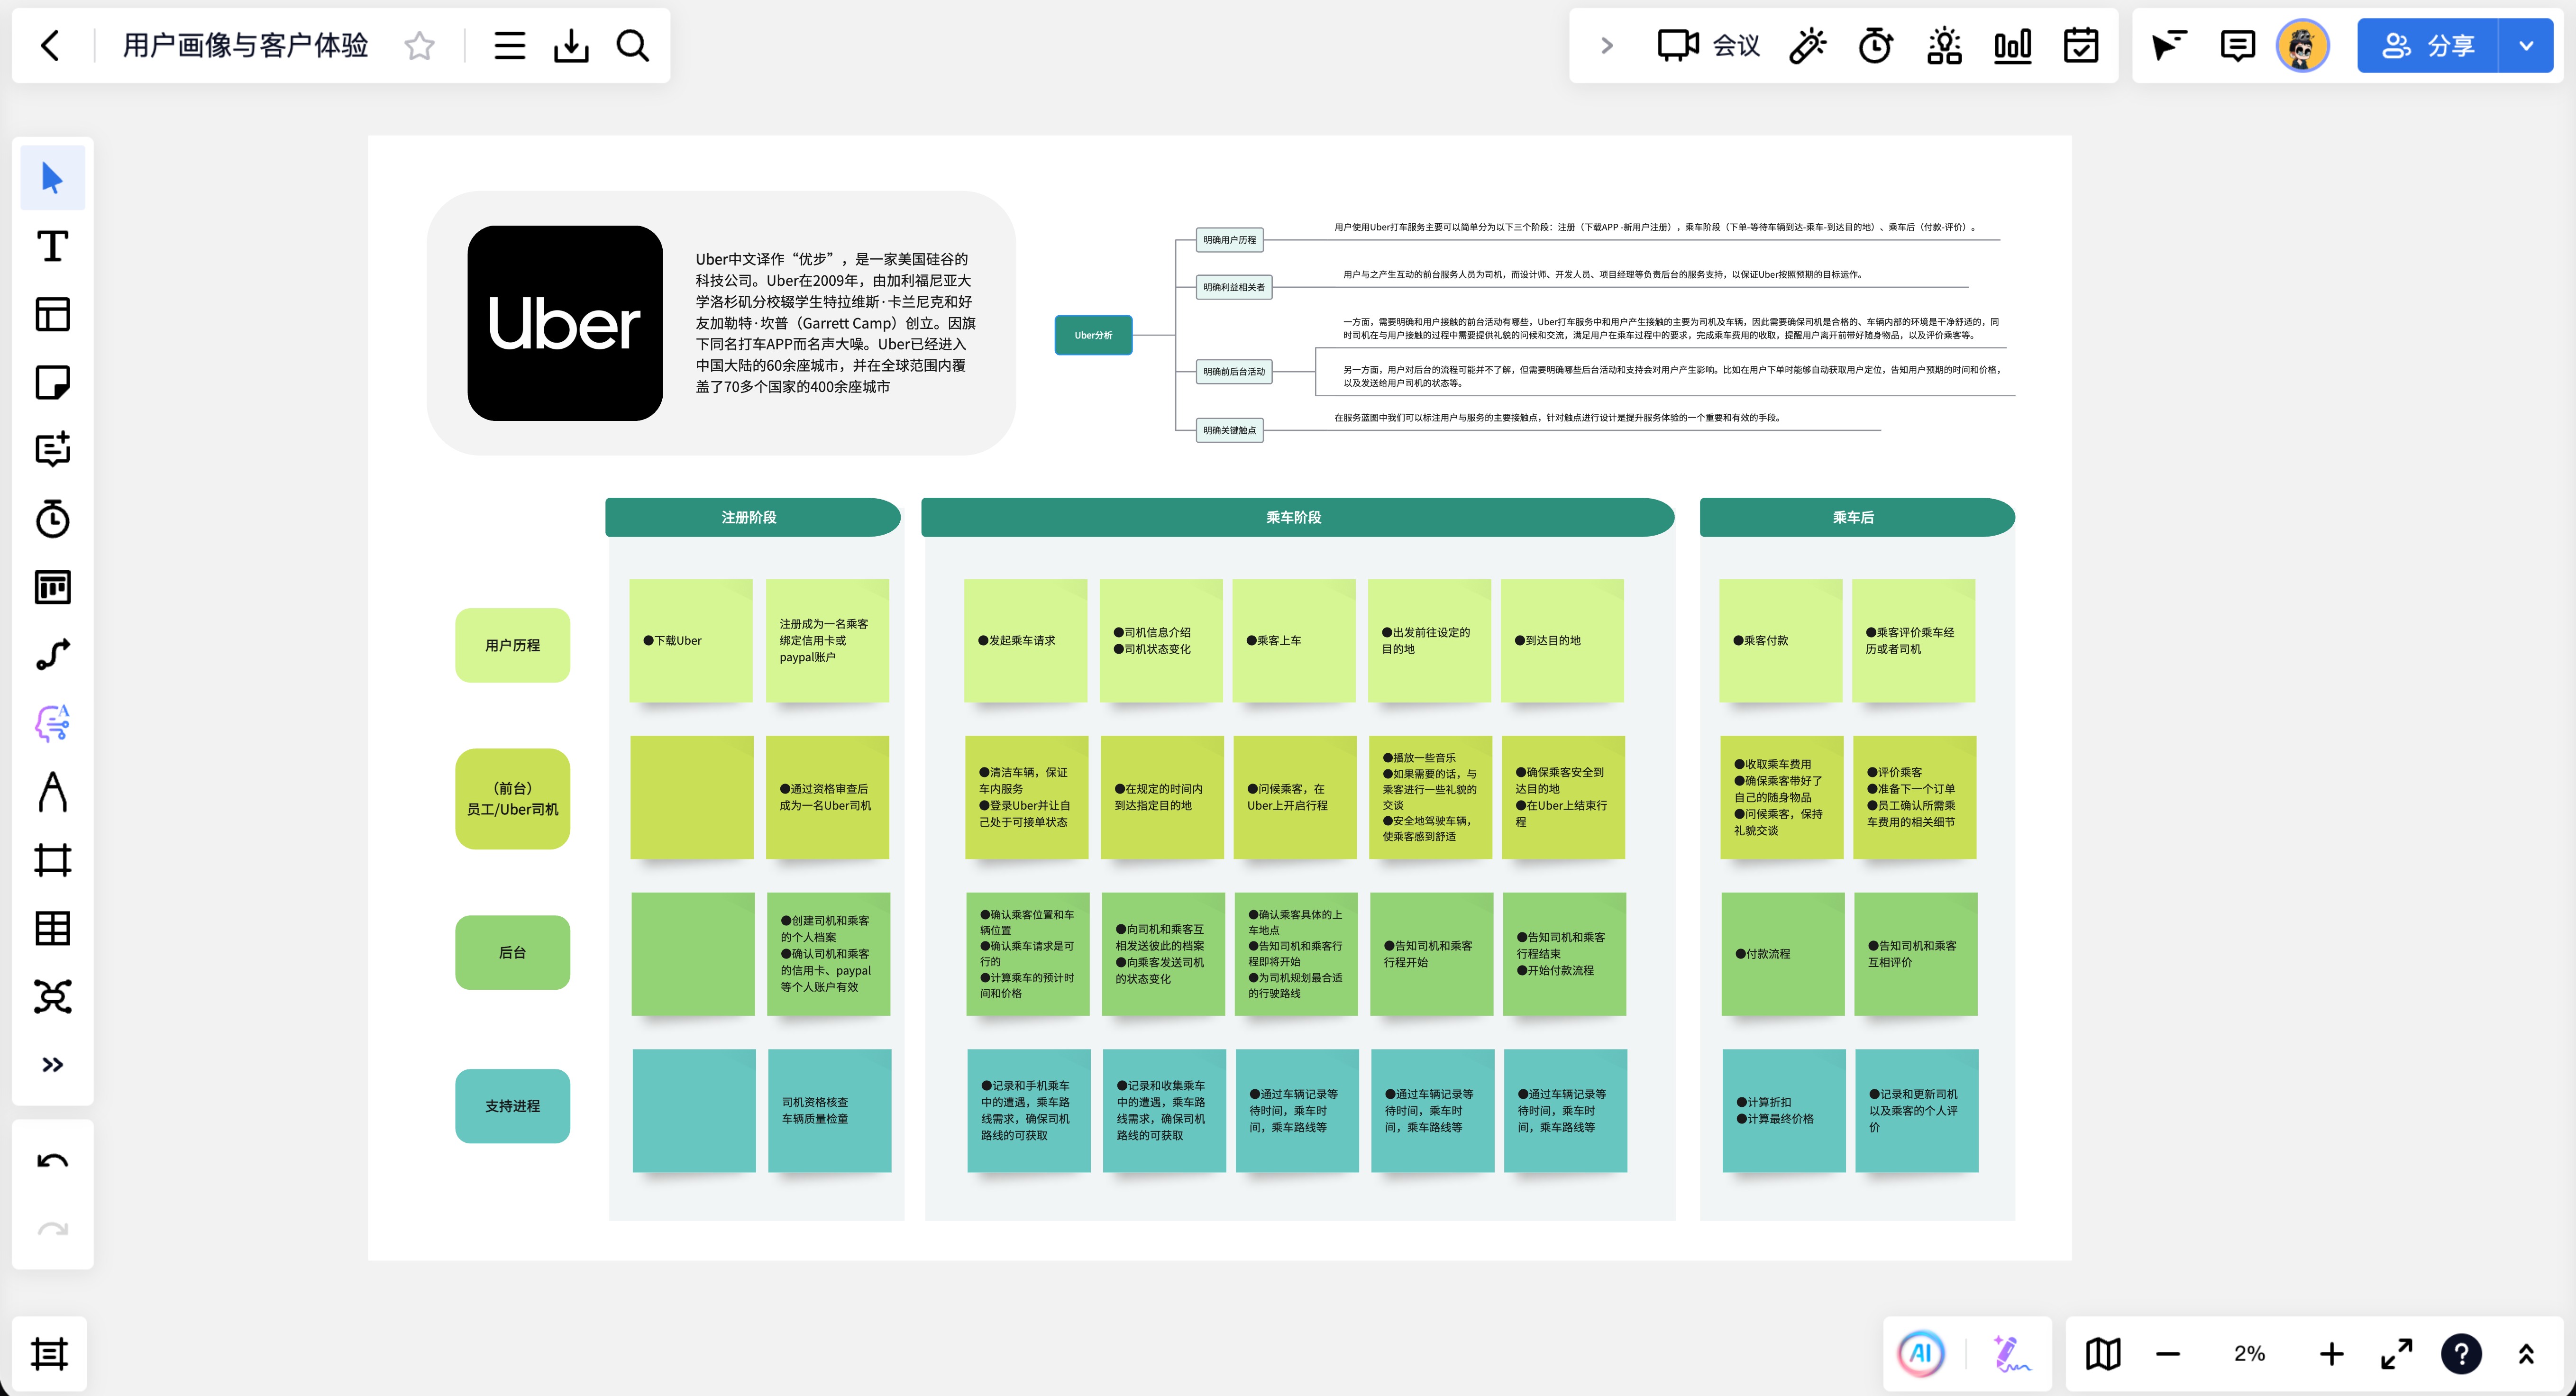Select the 发起乘车请求 sticky note

[1025, 640]
